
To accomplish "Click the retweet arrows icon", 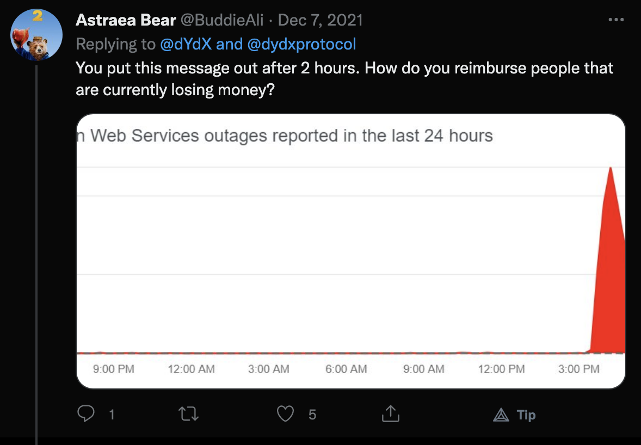I will 188,415.
